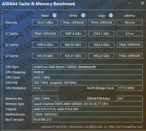Screen dimensions: 146x131
Task: Click the Memory row label
Action: pyautogui.click(x=11, y=22)
